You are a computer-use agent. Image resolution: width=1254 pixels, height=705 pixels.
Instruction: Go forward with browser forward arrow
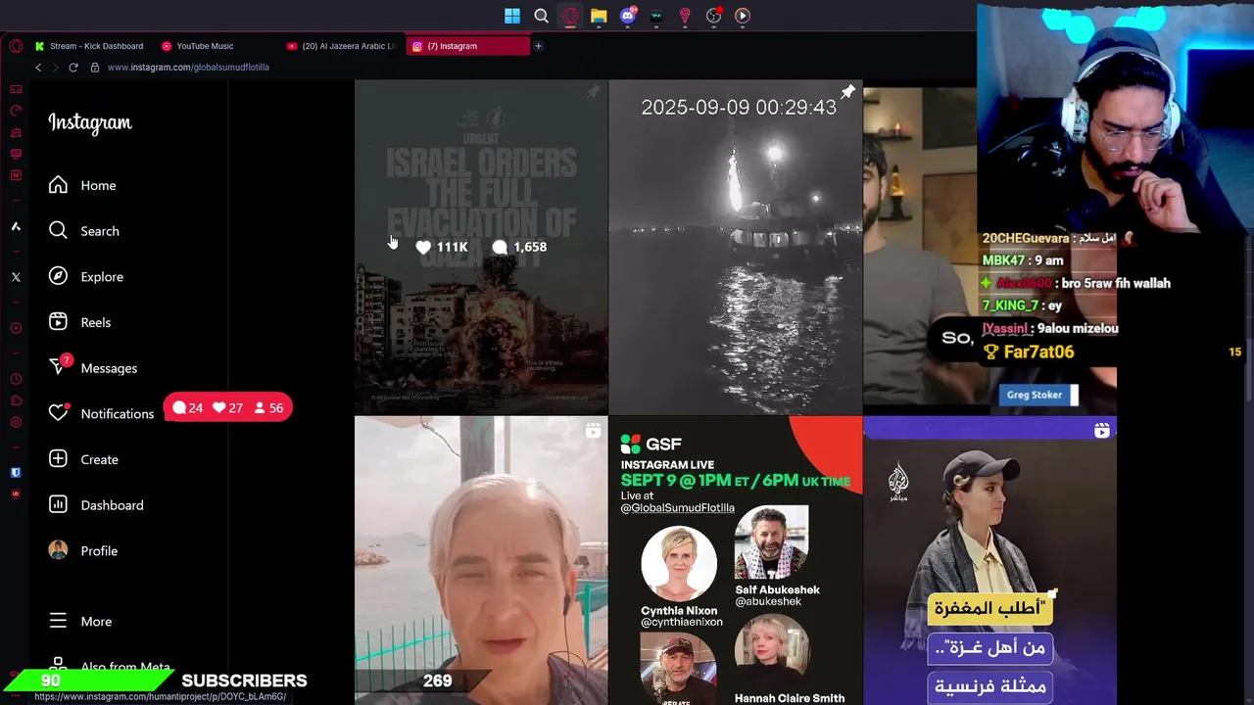click(55, 68)
